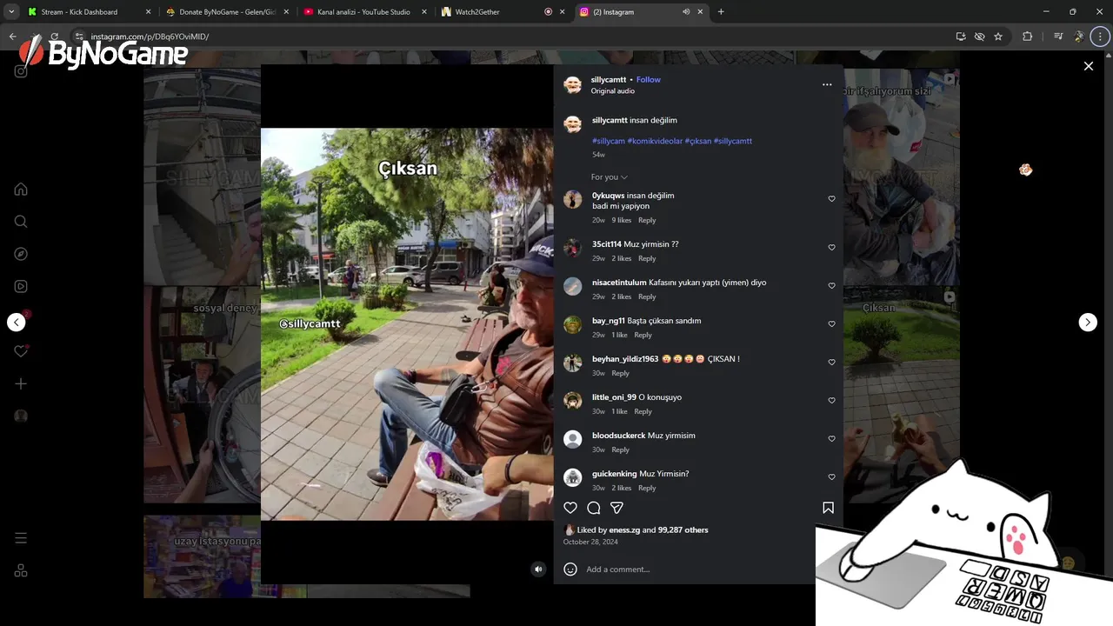Open Reels in the Instagram sidebar
The height and width of the screenshot is (626, 1113).
click(x=21, y=286)
